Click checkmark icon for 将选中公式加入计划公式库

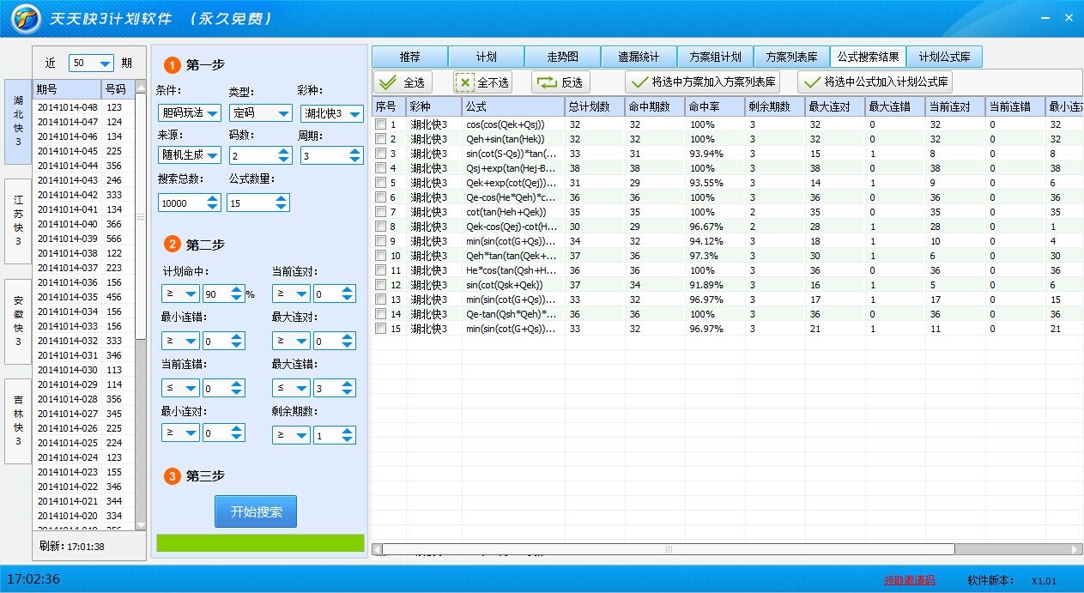[x=810, y=82]
